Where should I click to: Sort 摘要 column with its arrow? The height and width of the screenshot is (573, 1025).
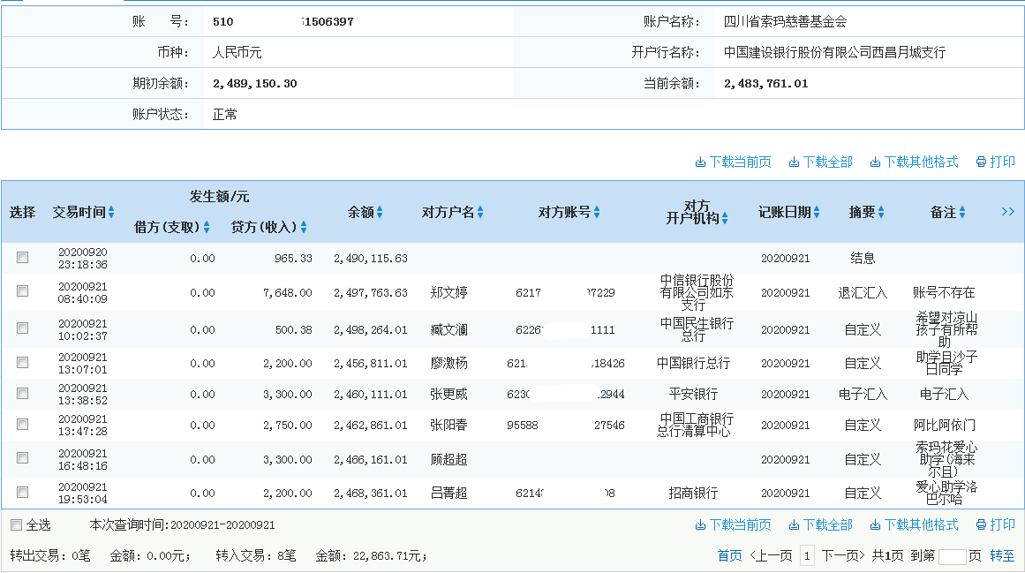pos(881,213)
